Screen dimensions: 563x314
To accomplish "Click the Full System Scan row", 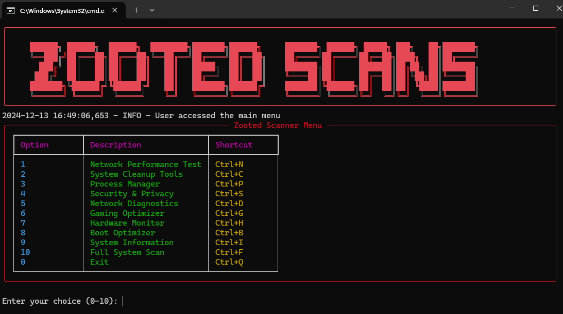I will pyautogui.click(x=127, y=252).
